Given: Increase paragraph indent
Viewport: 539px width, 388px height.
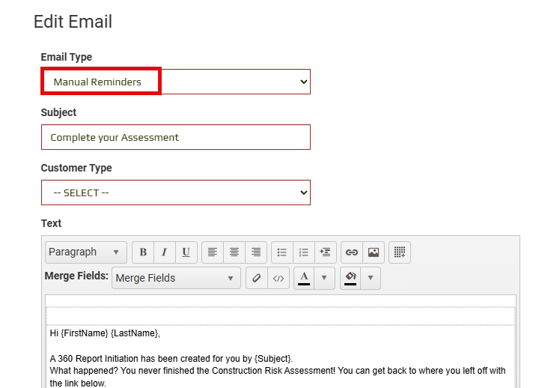Looking at the screenshot, I should 324,252.
